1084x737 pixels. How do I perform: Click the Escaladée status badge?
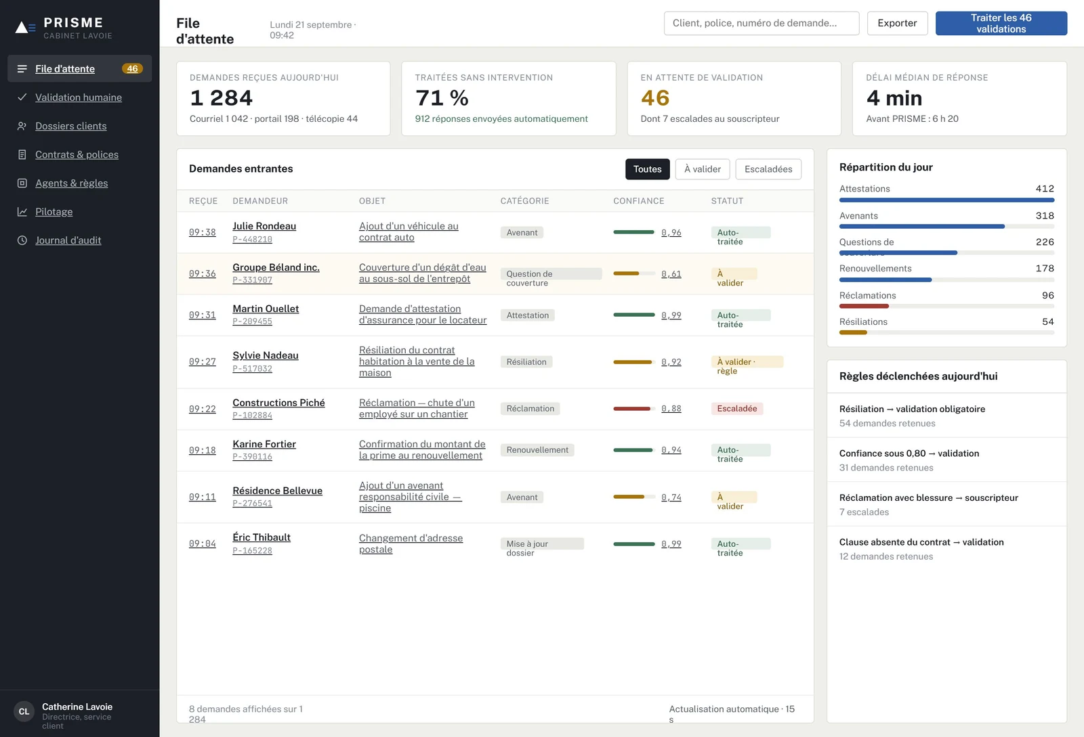737,409
